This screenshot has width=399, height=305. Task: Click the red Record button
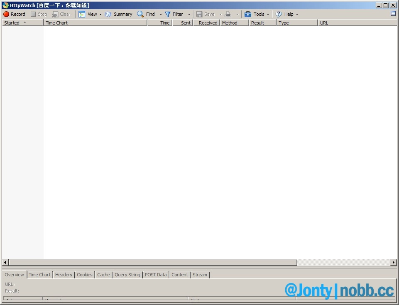point(6,14)
